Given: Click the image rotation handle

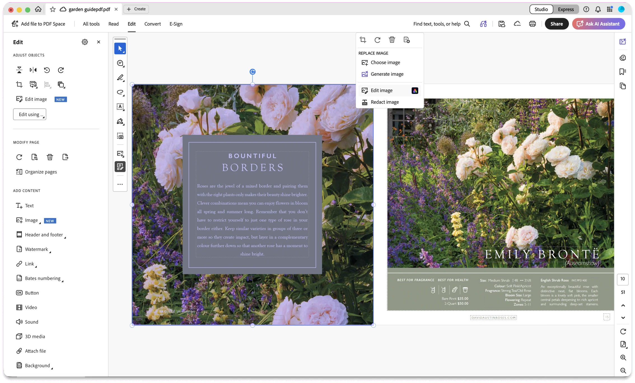Looking at the screenshot, I should click(253, 72).
